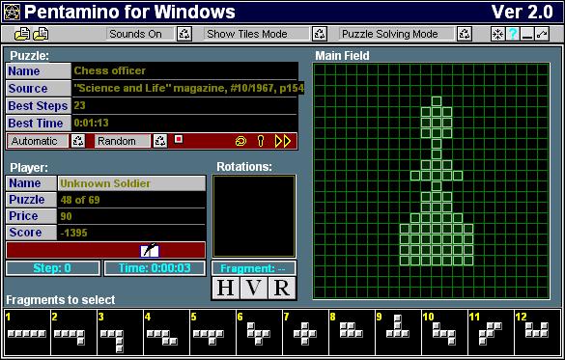Click the yellow fast-forward arrows
This screenshot has width=565, height=360.
pos(283,141)
